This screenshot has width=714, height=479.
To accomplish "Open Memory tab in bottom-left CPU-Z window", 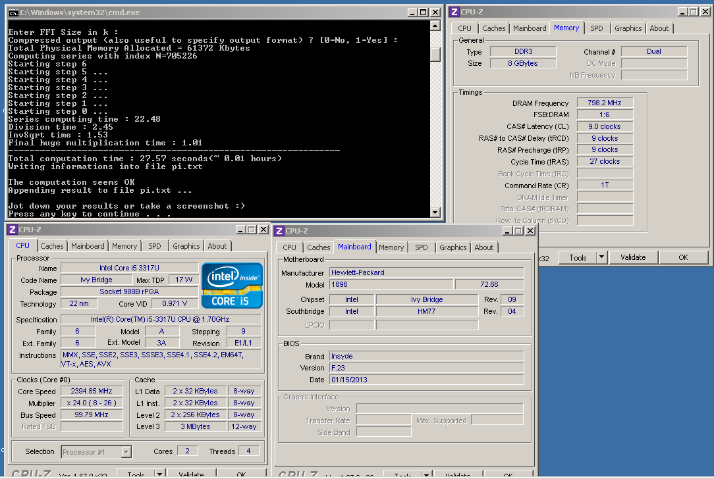I will tap(124, 246).
